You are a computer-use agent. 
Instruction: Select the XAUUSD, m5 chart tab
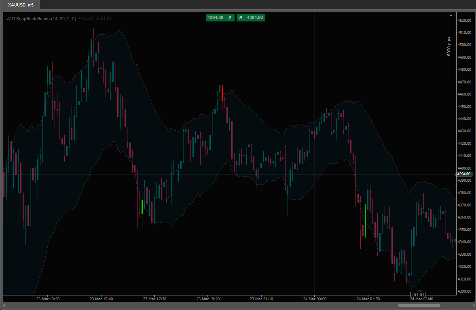[21, 5]
